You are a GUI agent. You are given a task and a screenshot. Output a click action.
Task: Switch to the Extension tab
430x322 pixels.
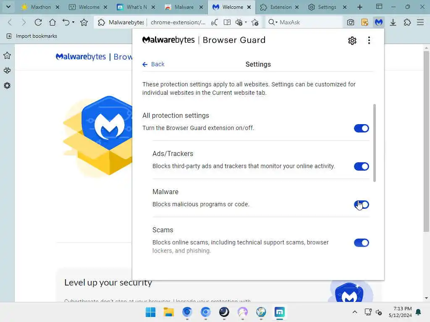[x=280, y=7]
